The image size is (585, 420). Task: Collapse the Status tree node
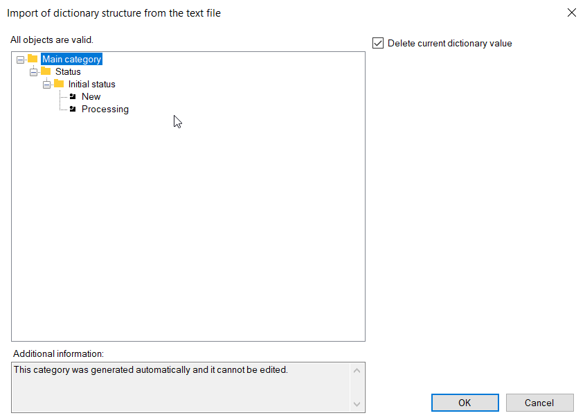pyautogui.click(x=34, y=72)
